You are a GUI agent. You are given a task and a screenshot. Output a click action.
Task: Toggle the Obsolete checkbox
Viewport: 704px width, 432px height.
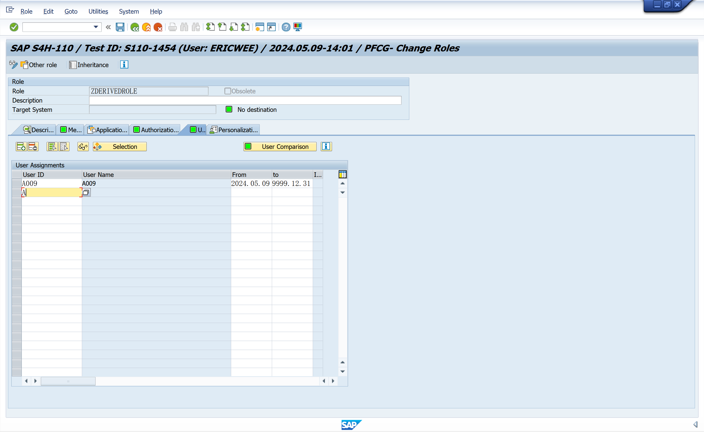[x=228, y=91]
